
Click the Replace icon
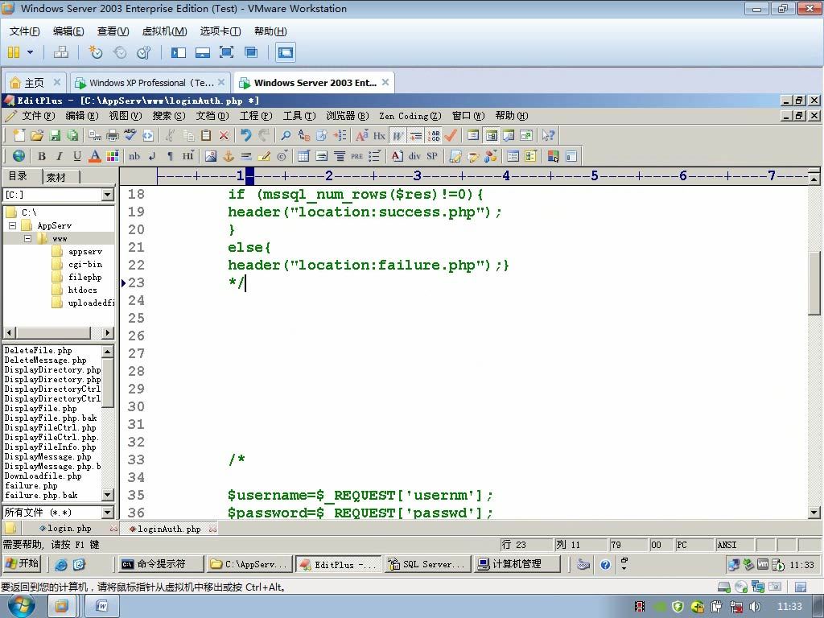(303, 135)
